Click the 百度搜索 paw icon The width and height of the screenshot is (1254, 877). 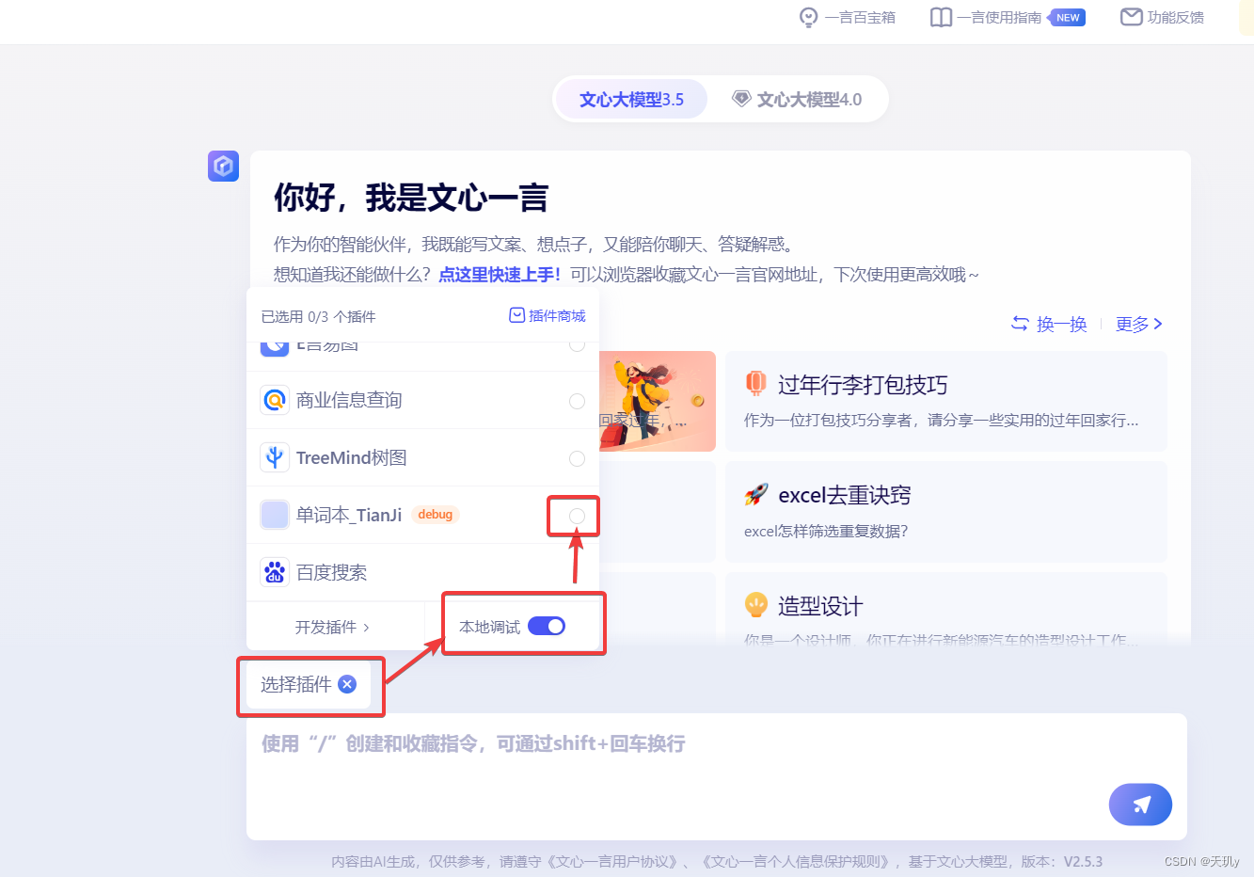pos(275,572)
